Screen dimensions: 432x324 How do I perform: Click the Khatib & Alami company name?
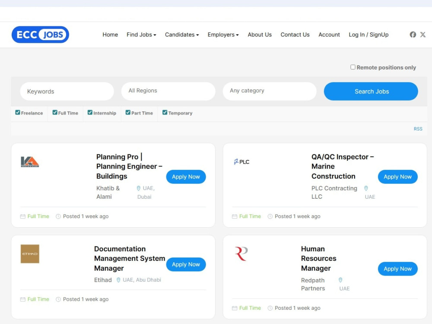[108, 193]
